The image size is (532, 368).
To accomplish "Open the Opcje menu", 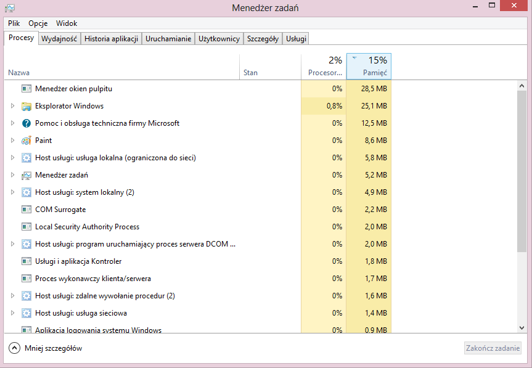I will 38,23.
